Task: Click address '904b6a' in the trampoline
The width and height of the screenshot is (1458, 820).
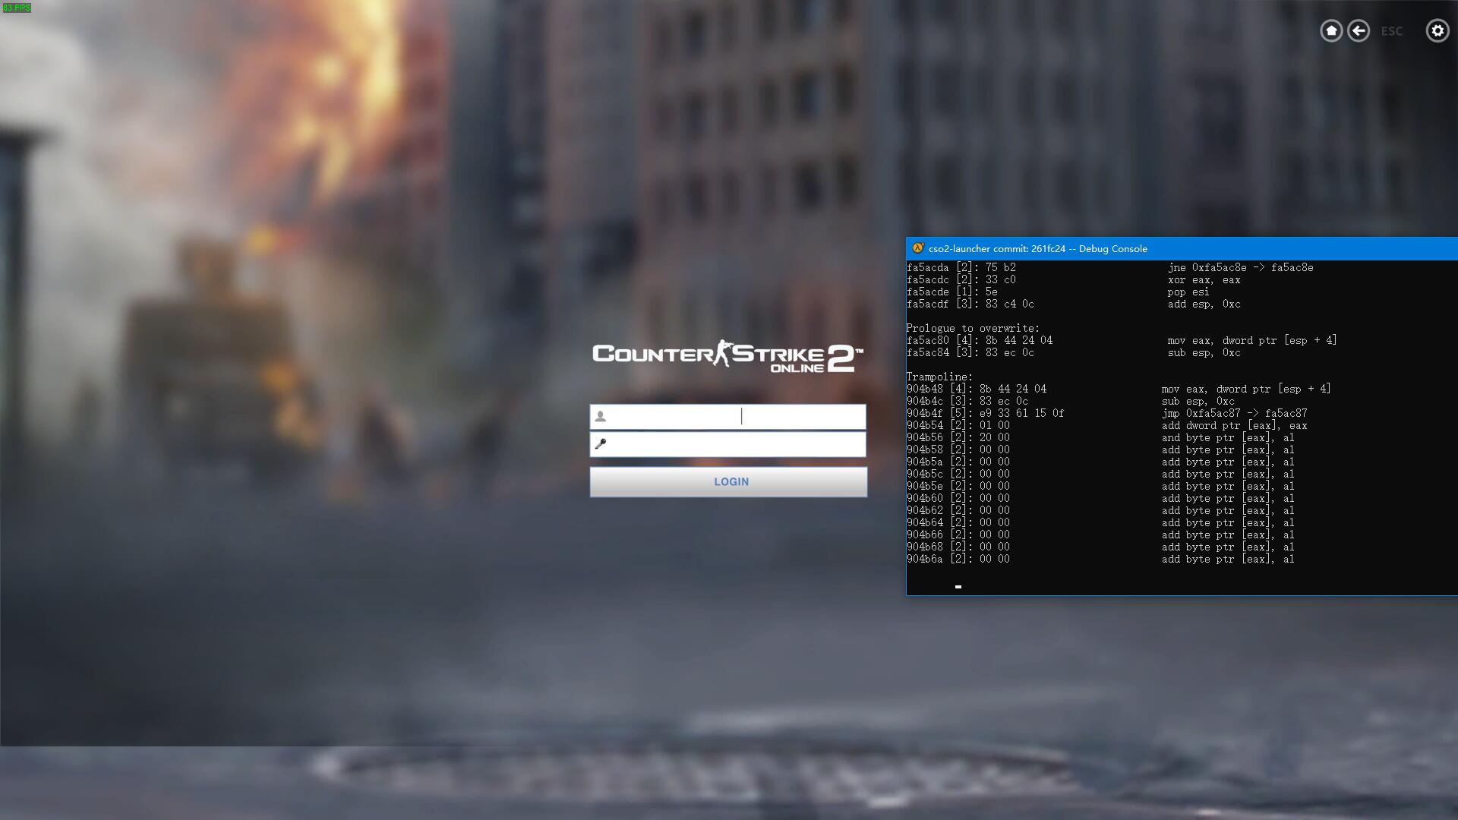Action: click(x=924, y=559)
